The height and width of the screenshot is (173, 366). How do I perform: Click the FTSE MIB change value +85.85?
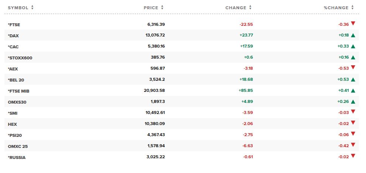[246, 90]
